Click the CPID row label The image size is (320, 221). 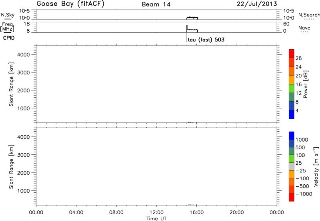pyautogui.click(x=9, y=38)
